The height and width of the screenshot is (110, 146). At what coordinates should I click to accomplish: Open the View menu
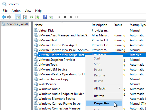coord(28,11)
